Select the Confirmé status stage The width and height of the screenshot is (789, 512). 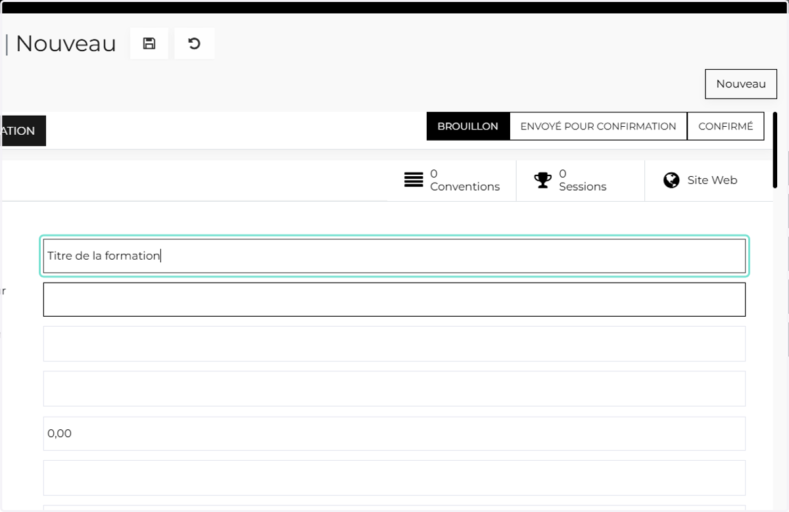pos(726,126)
